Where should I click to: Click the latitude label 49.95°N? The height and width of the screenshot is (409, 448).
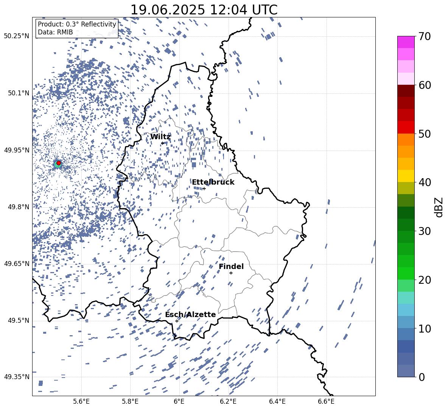[17, 150]
